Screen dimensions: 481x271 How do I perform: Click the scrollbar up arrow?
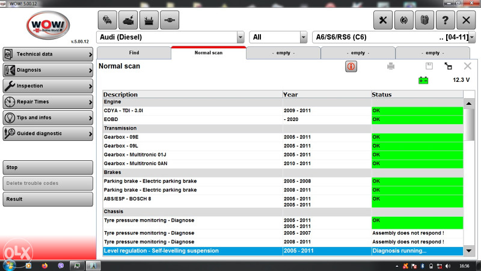(x=469, y=104)
